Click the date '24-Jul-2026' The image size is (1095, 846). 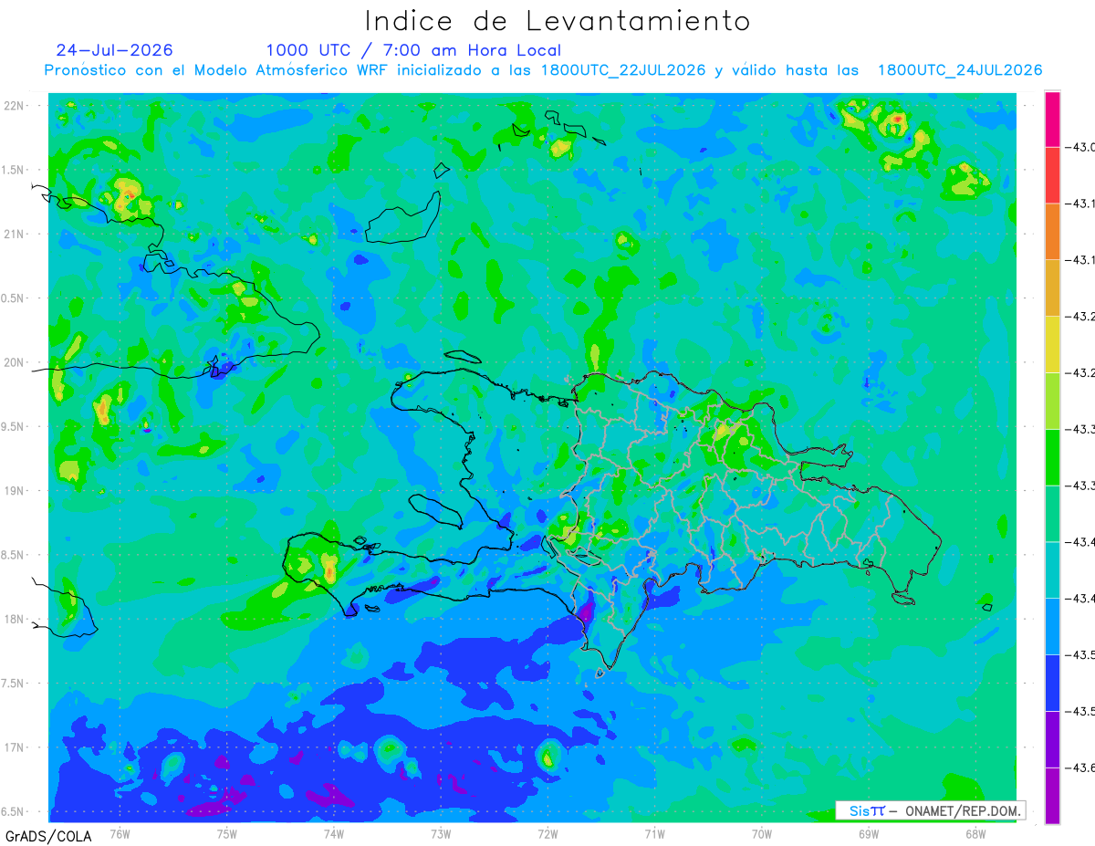(x=114, y=50)
